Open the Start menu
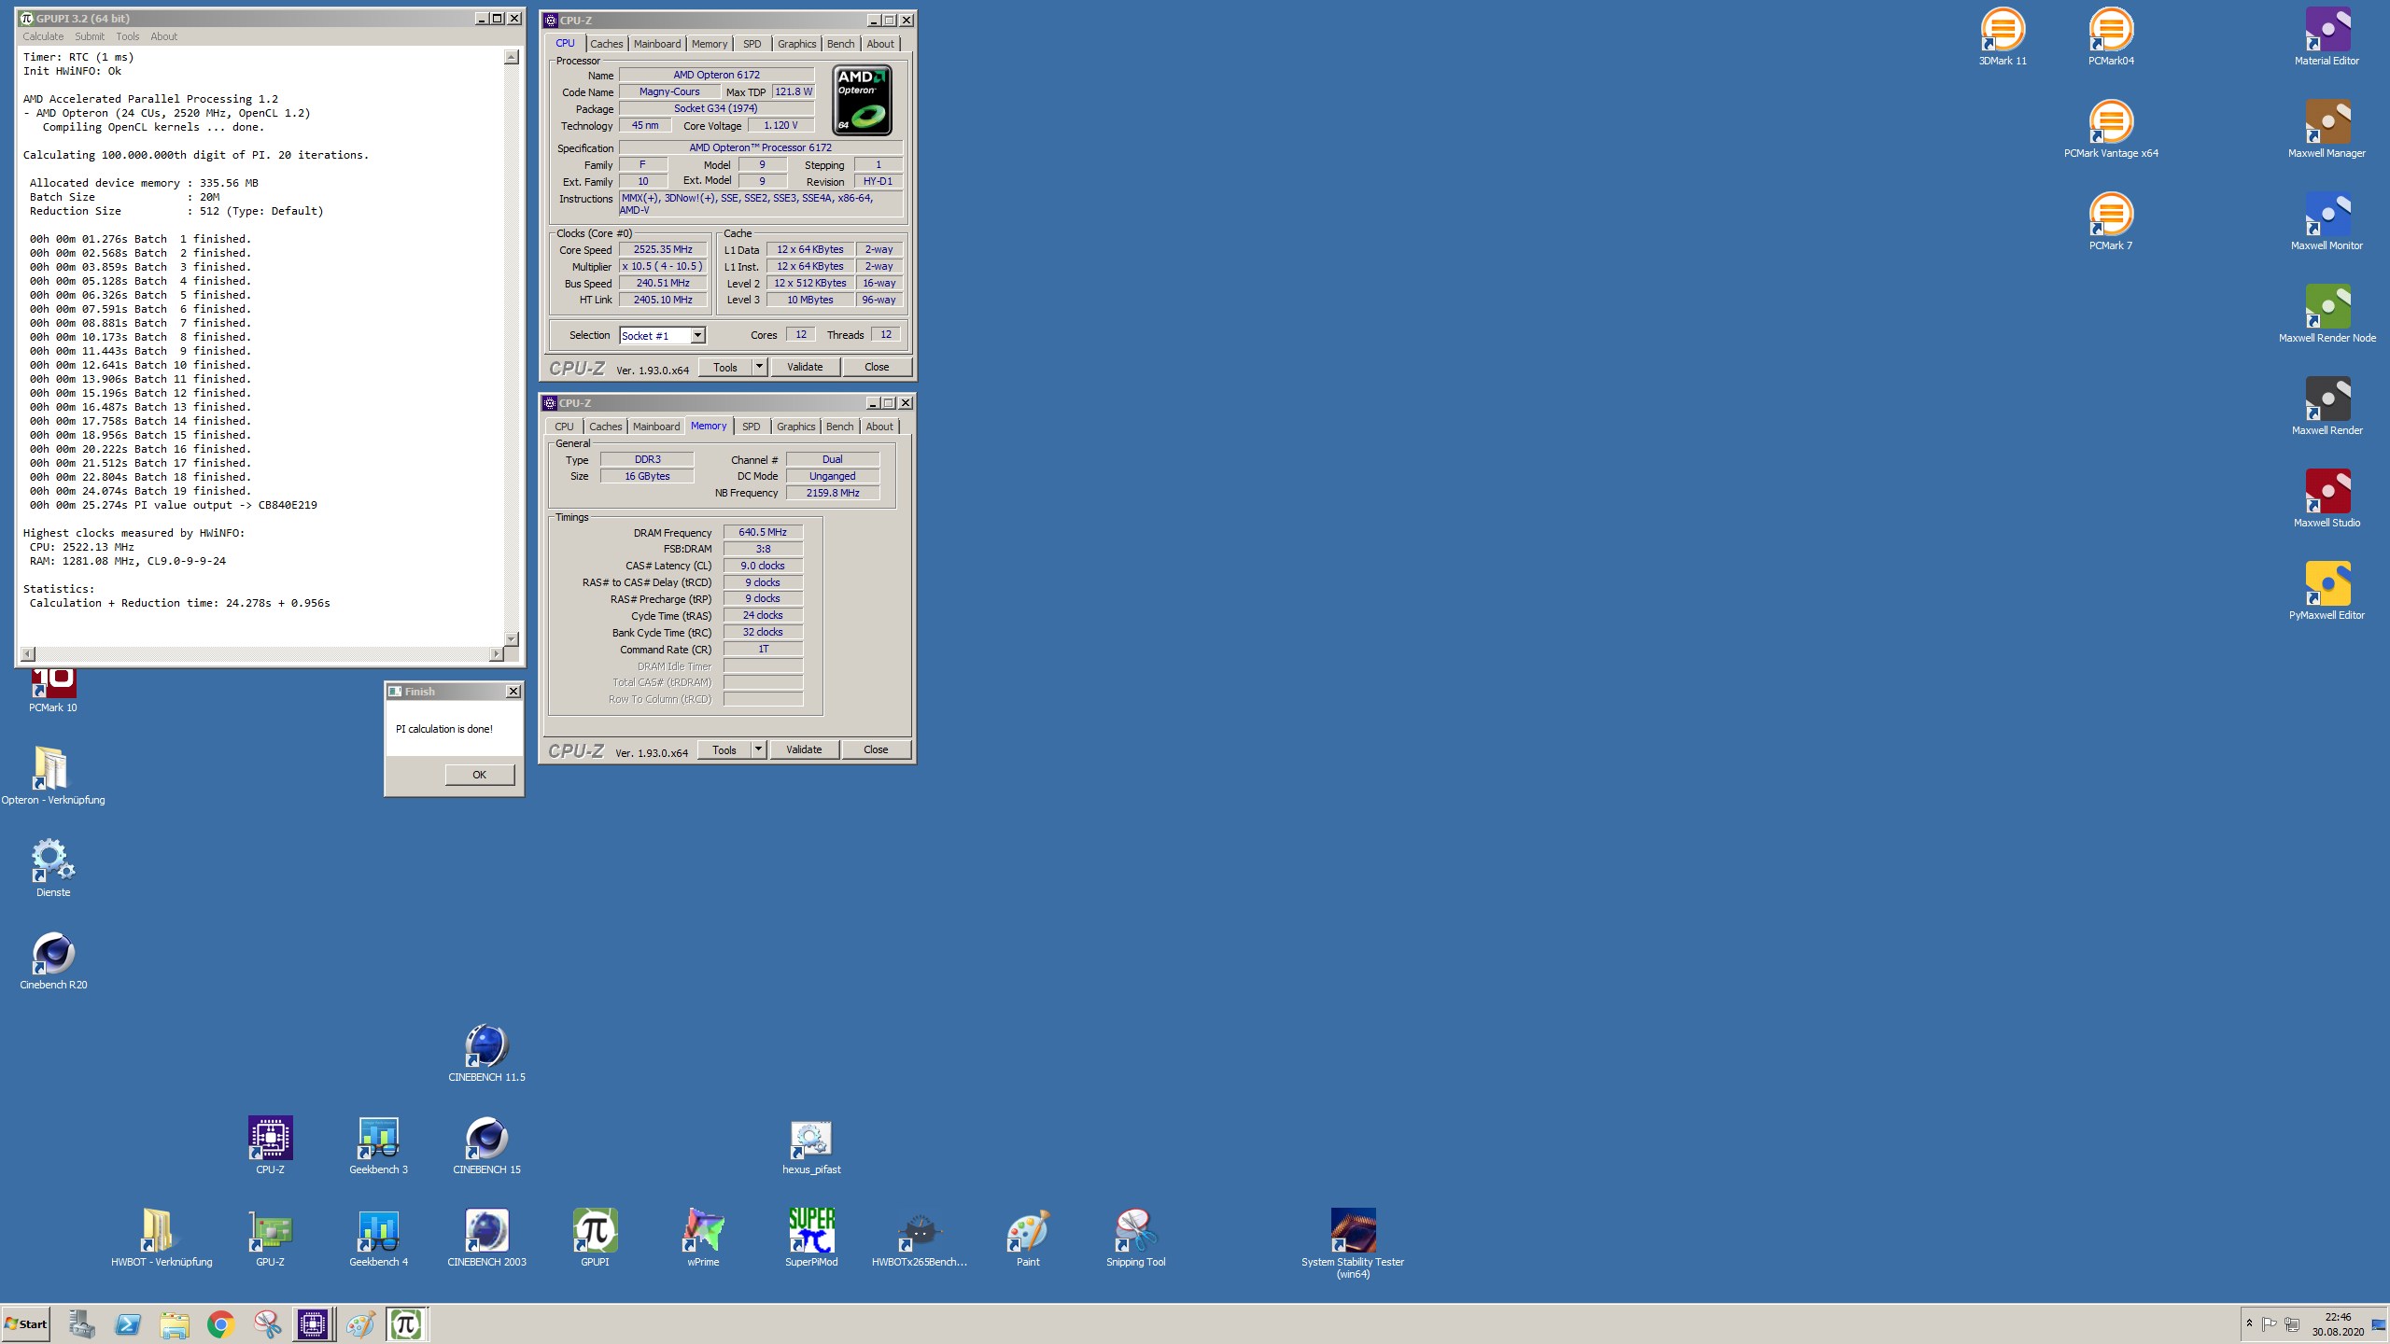The image size is (2390, 1344). pyautogui.click(x=26, y=1323)
